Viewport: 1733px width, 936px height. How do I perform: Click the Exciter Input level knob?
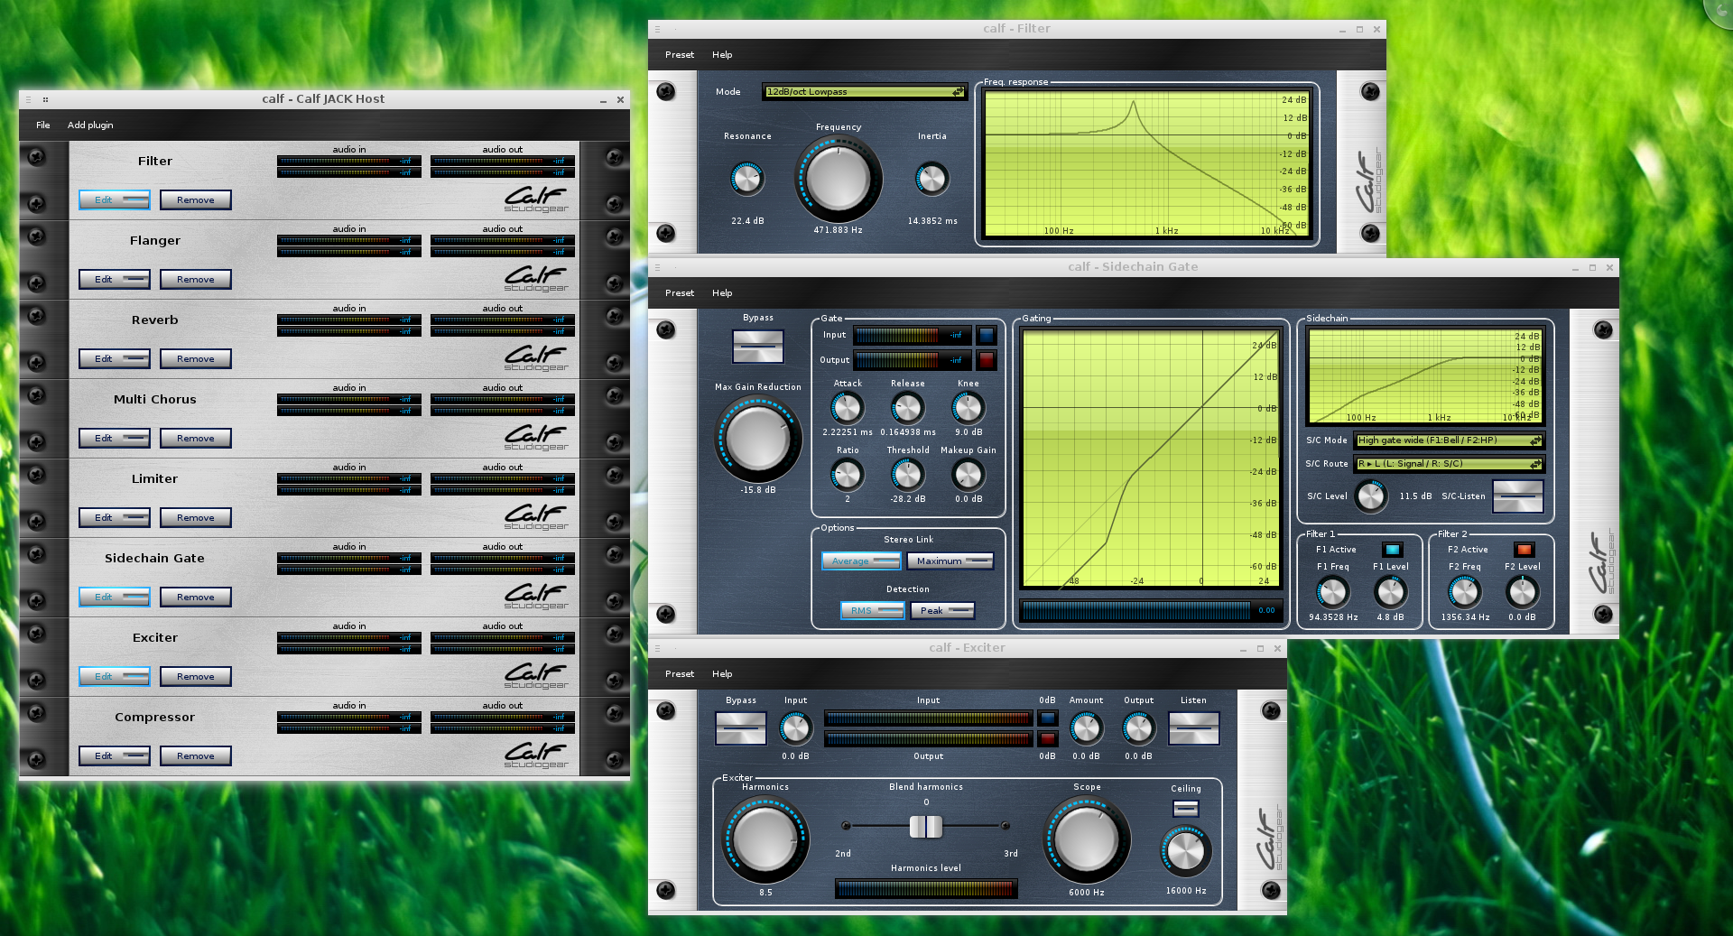[x=795, y=728]
